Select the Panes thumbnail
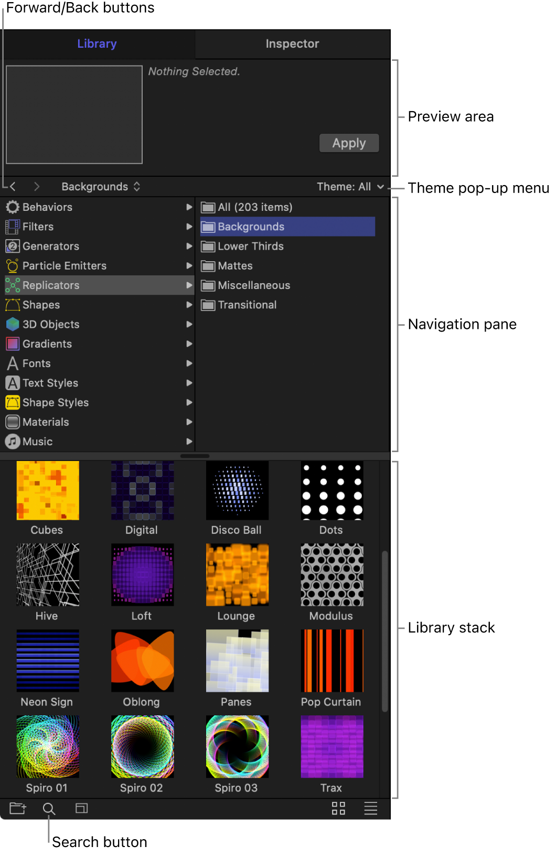Image resolution: width=556 pixels, height=857 pixels. [x=237, y=661]
